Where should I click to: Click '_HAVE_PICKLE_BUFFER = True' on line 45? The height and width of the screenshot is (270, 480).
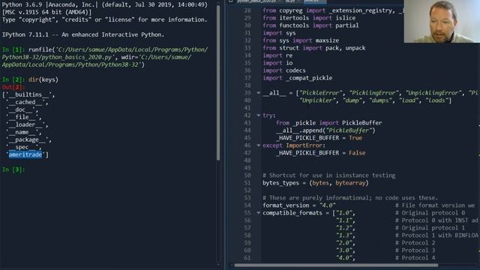(x=319, y=138)
